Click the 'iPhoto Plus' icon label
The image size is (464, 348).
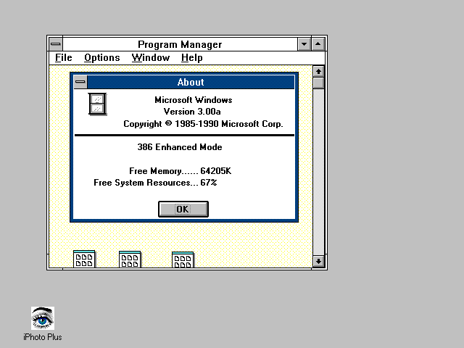[x=43, y=337]
